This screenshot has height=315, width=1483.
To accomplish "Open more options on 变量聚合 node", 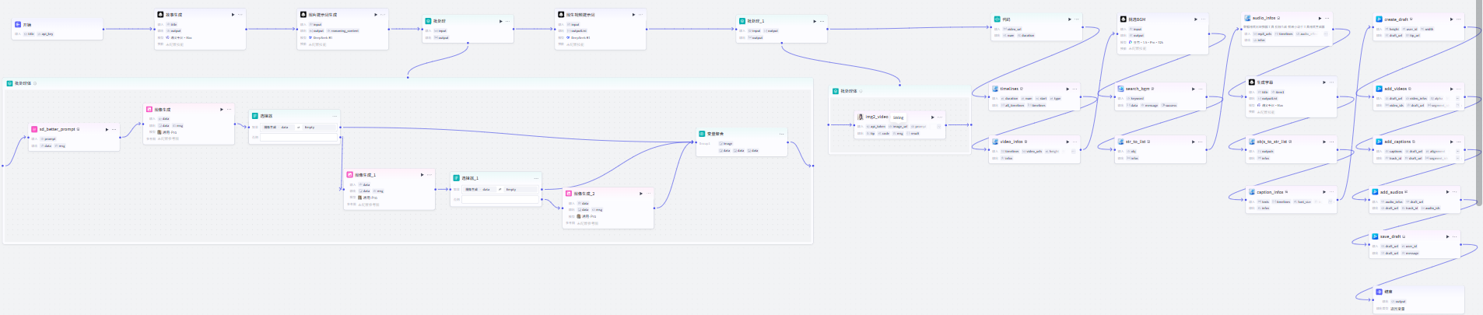I will 781,134.
